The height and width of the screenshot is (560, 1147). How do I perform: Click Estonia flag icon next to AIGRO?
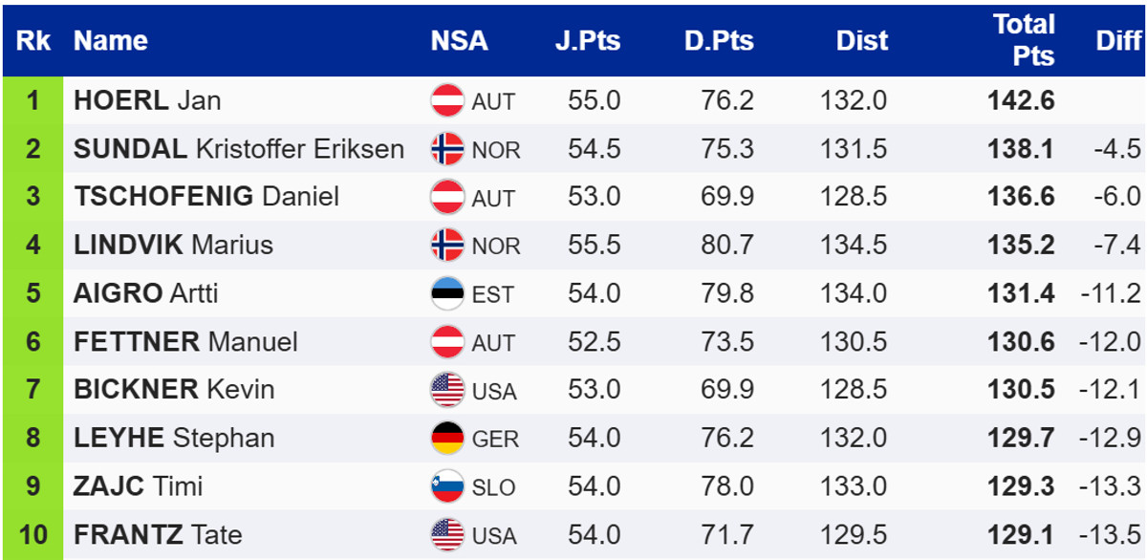click(447, 293)
